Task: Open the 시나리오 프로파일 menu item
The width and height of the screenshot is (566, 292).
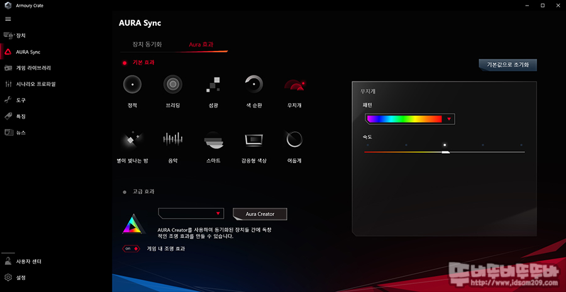Action: 36,84
